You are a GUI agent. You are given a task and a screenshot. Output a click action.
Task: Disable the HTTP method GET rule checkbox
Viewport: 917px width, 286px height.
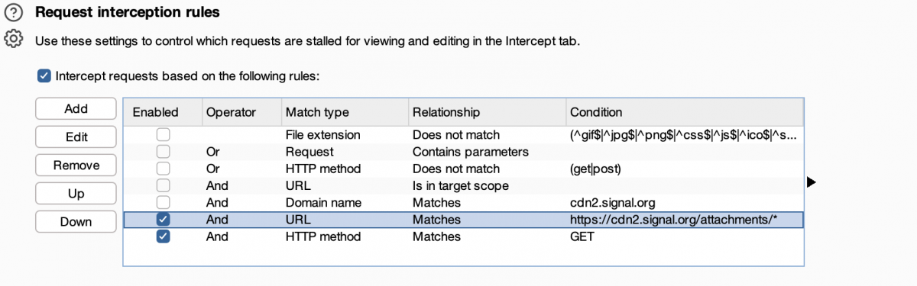[163, 236]
